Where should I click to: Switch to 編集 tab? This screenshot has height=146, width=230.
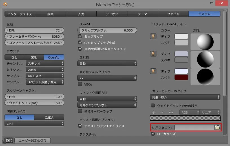pos(50,14)
